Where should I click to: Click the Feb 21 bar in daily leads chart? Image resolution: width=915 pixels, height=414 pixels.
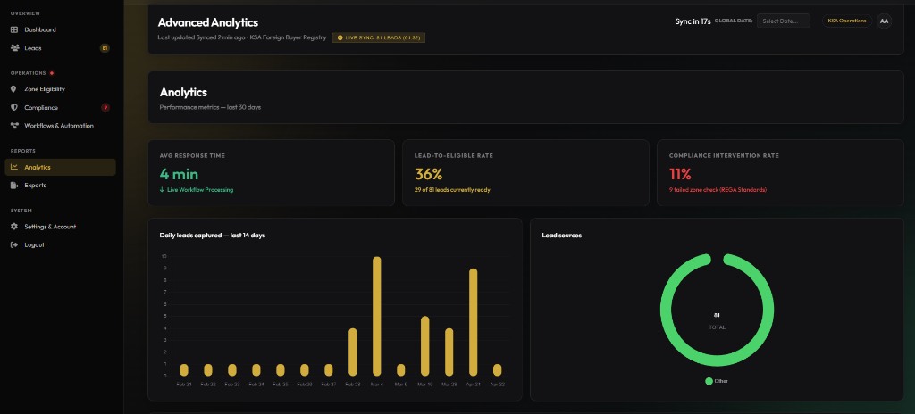[x=184, y=369]
